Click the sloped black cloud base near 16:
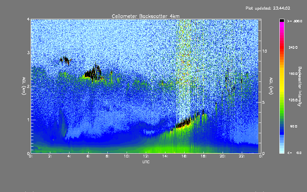 pos(184,123)
